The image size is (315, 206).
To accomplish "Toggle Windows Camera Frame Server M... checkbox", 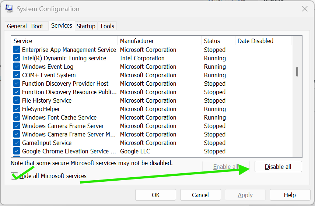I will pos(17,134).
